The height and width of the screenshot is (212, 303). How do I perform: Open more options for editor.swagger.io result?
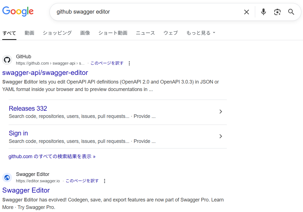click(105, 181)
